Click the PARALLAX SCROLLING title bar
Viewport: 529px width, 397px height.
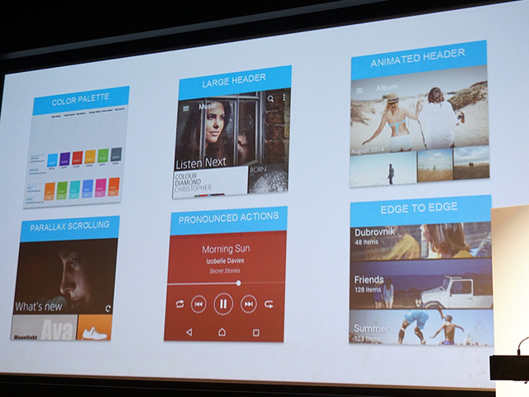(x=69, y=227)
